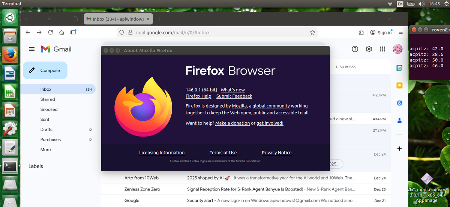The width and height of the screenshot is (450, 207).
Task: Click the Labels heading
Action: [36, 166]
